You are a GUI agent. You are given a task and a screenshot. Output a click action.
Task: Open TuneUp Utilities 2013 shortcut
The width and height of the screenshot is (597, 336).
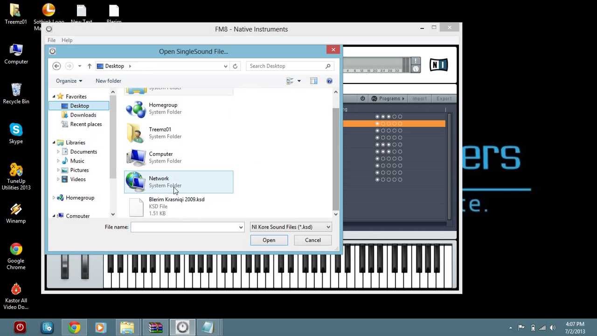click(16, 176)
